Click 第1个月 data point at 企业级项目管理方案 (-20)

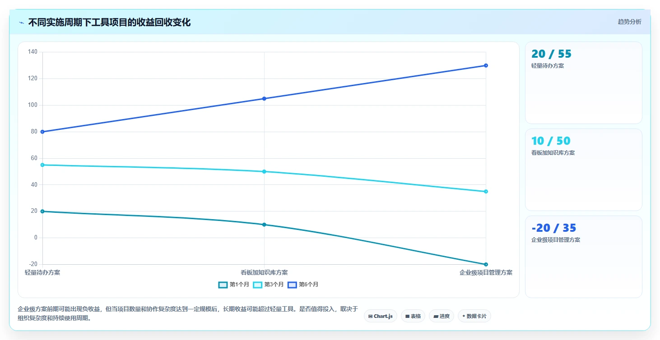pos(486,264)
